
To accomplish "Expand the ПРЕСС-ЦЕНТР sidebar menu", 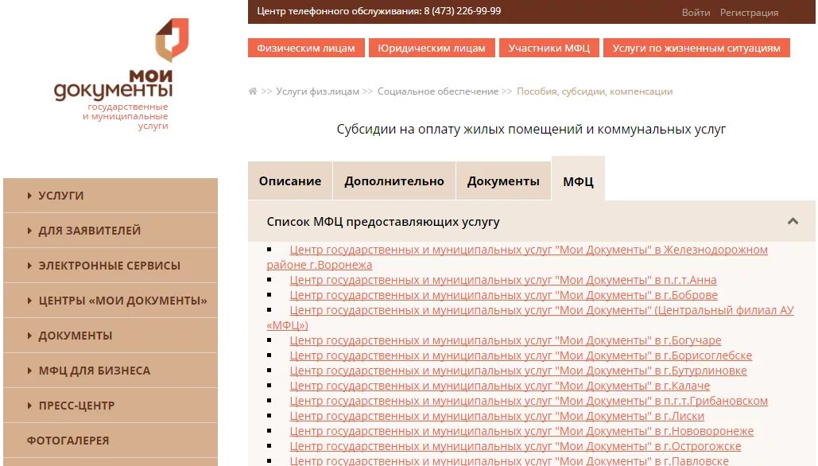I will (x=110, y=405).
